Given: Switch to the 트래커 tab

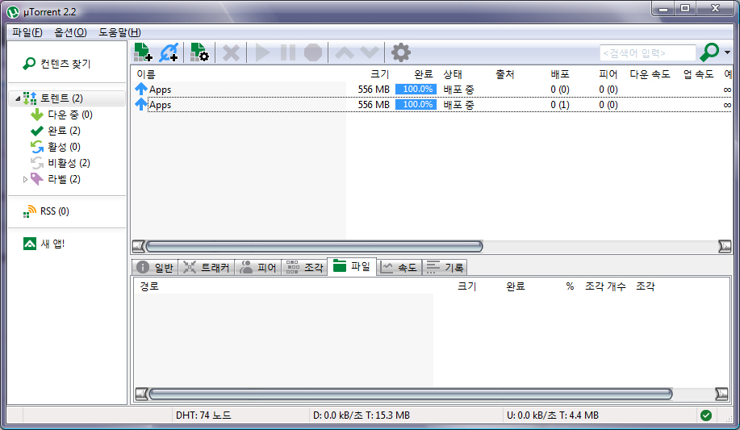Looking at the screenshot, I should point(207,268).
